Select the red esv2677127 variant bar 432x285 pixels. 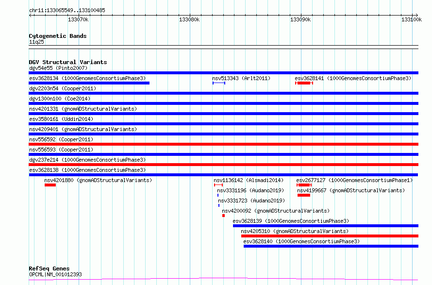point(304,185)
